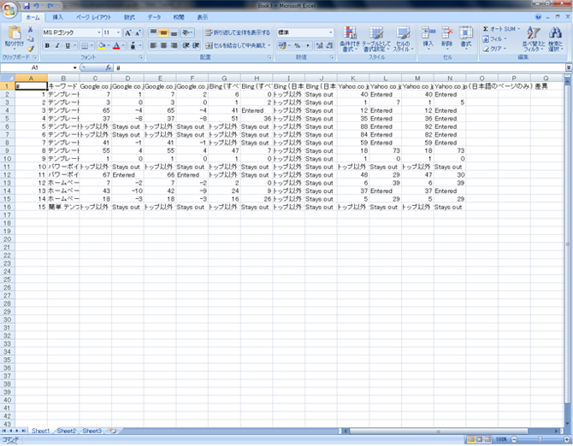Screen dimensions: 573x446
Task: Apply the red font color
Action: coord(116,45)
